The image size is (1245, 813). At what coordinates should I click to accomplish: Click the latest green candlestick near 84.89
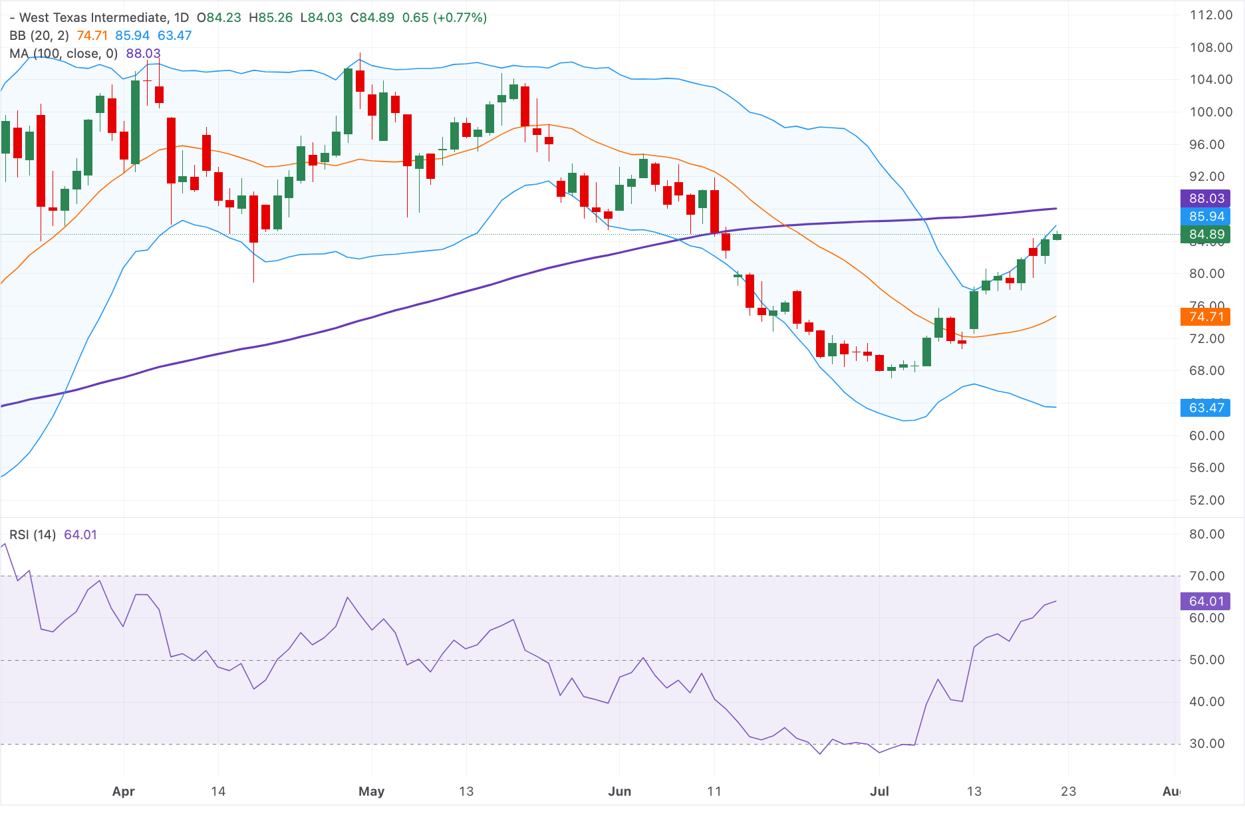pyautogui.click(x=1057, y=237)
